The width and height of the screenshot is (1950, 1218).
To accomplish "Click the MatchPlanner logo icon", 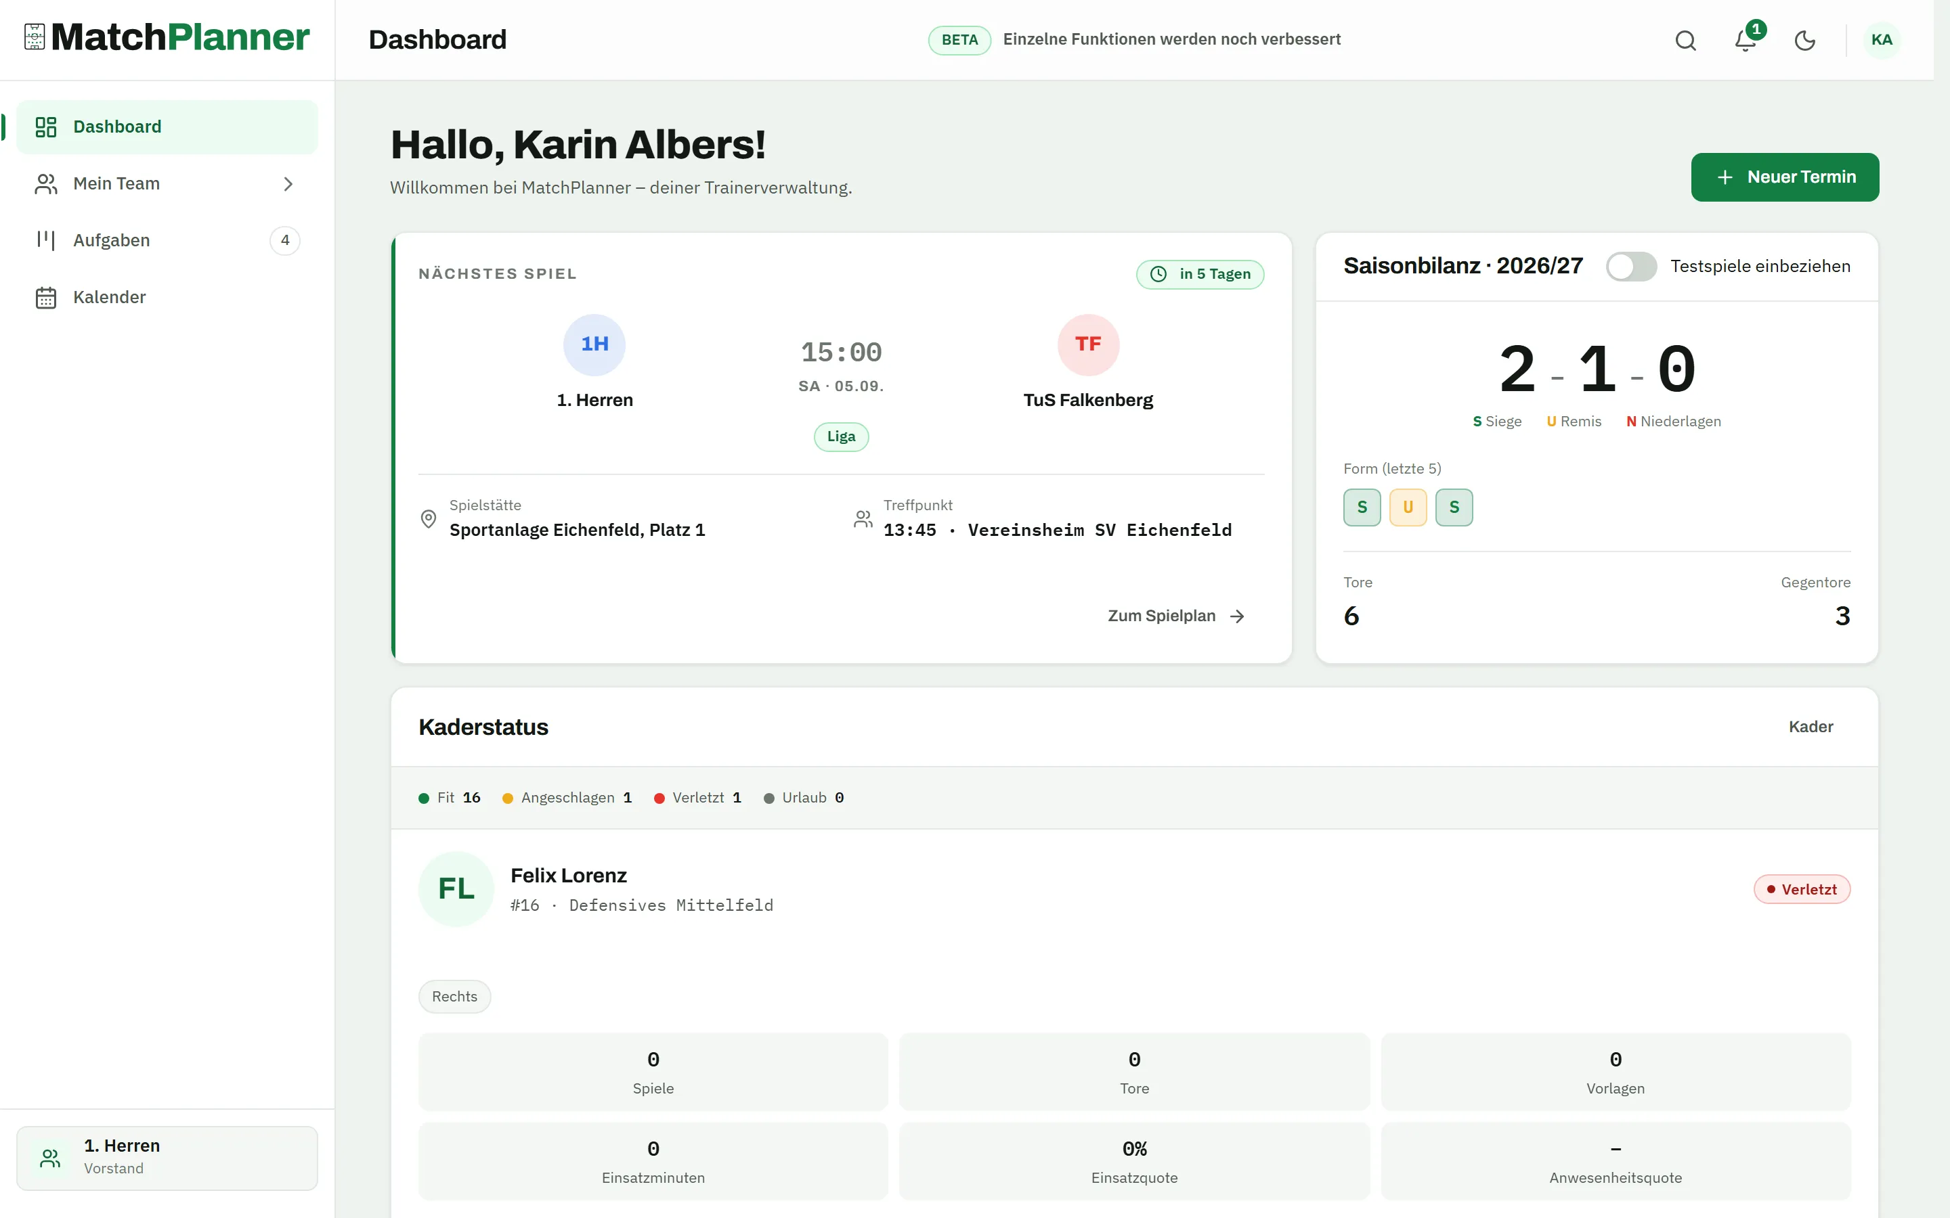I will (35, 37).
